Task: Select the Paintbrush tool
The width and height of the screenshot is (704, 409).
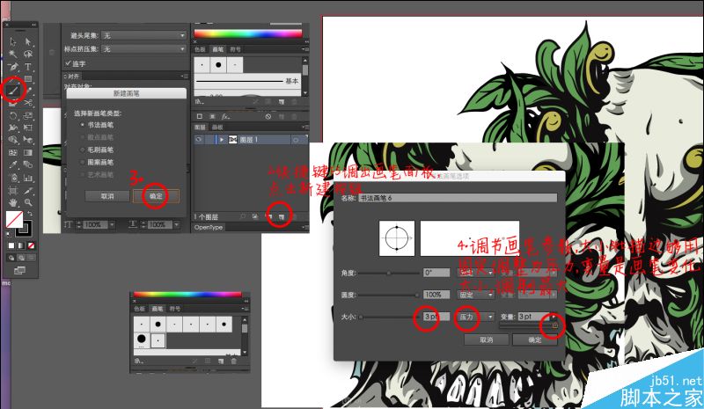Action: click(13, 91)
